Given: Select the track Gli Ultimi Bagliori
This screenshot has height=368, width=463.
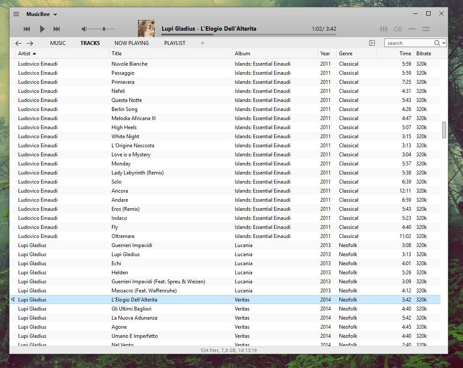Looking at the screenshot, I should click(x=225, y=309).
